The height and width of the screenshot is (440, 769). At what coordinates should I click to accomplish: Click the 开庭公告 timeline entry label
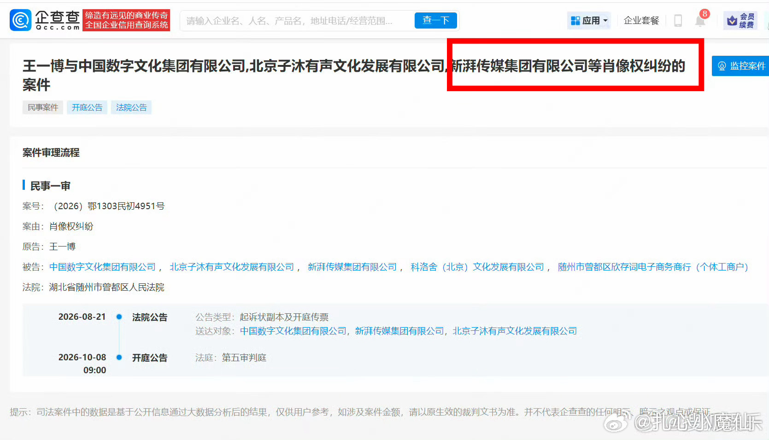[150, 358]
